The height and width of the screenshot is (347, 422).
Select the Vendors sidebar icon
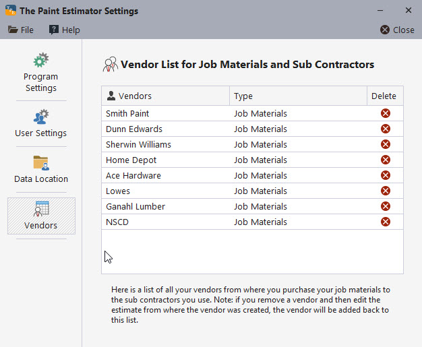[41, 209]
